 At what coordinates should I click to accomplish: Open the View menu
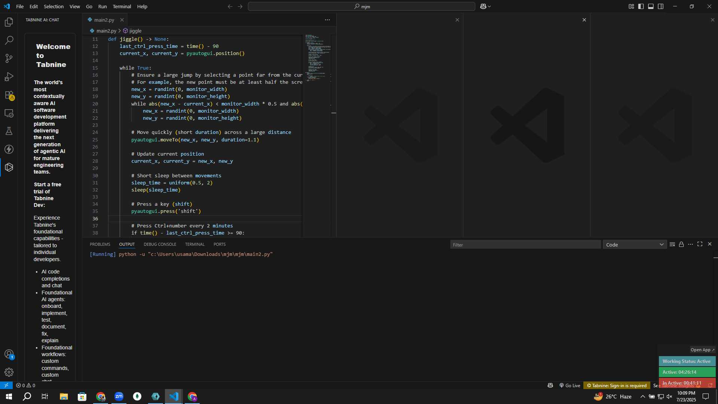click(74, 6)
